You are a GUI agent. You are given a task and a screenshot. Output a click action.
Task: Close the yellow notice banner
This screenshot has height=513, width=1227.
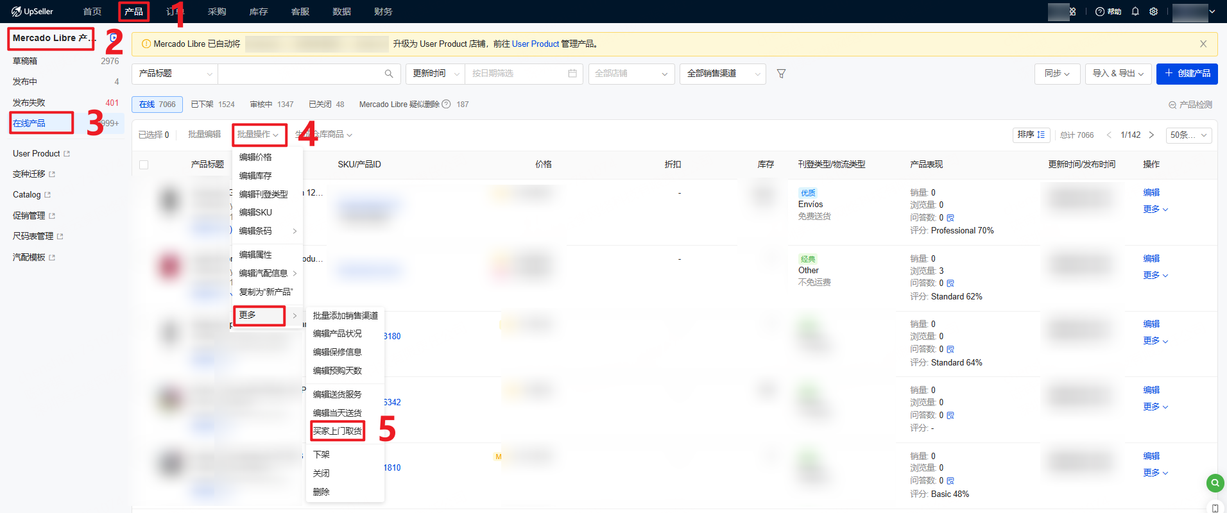tap(1203, 44)
